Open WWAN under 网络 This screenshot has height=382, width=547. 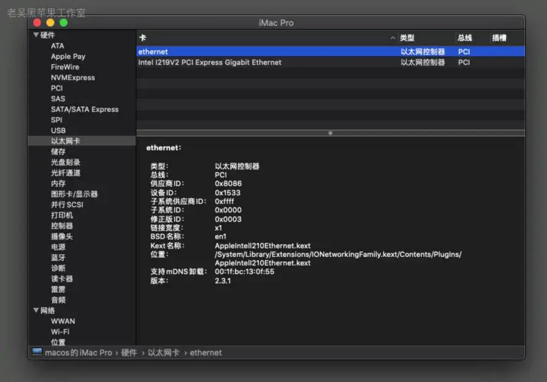click(x=63, y=321)
